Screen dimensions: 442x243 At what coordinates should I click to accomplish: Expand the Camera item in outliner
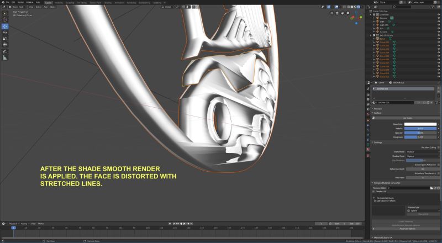pyautogui.click(x=374, y=18)
